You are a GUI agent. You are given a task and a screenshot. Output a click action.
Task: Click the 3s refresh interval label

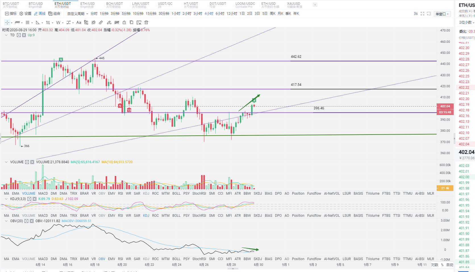click(416, 14)
